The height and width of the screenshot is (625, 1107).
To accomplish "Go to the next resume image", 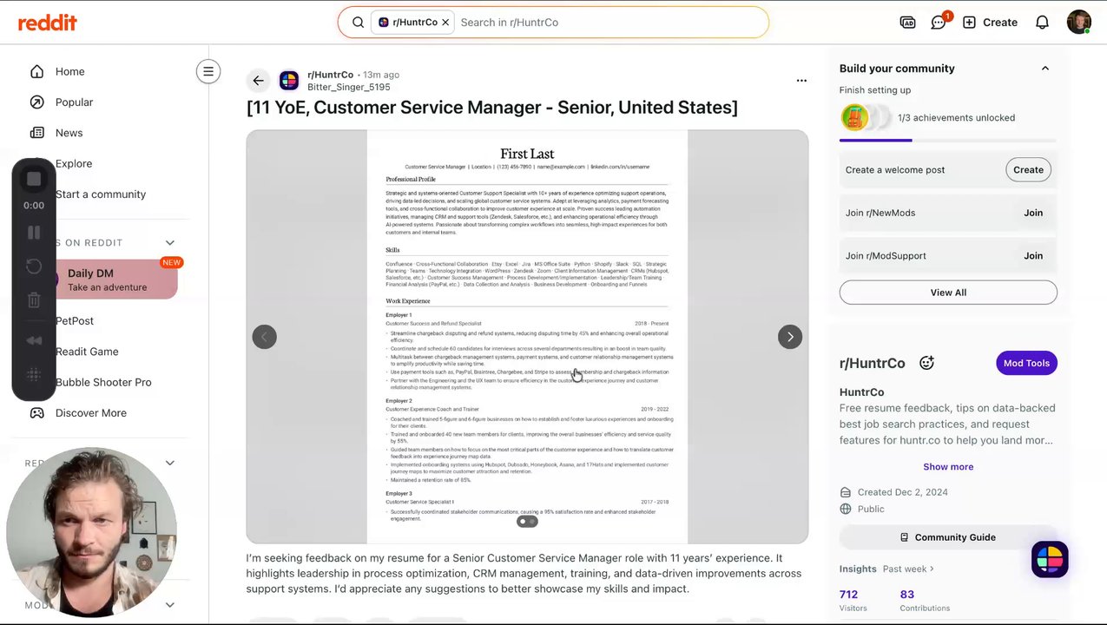I will point(789,337).
